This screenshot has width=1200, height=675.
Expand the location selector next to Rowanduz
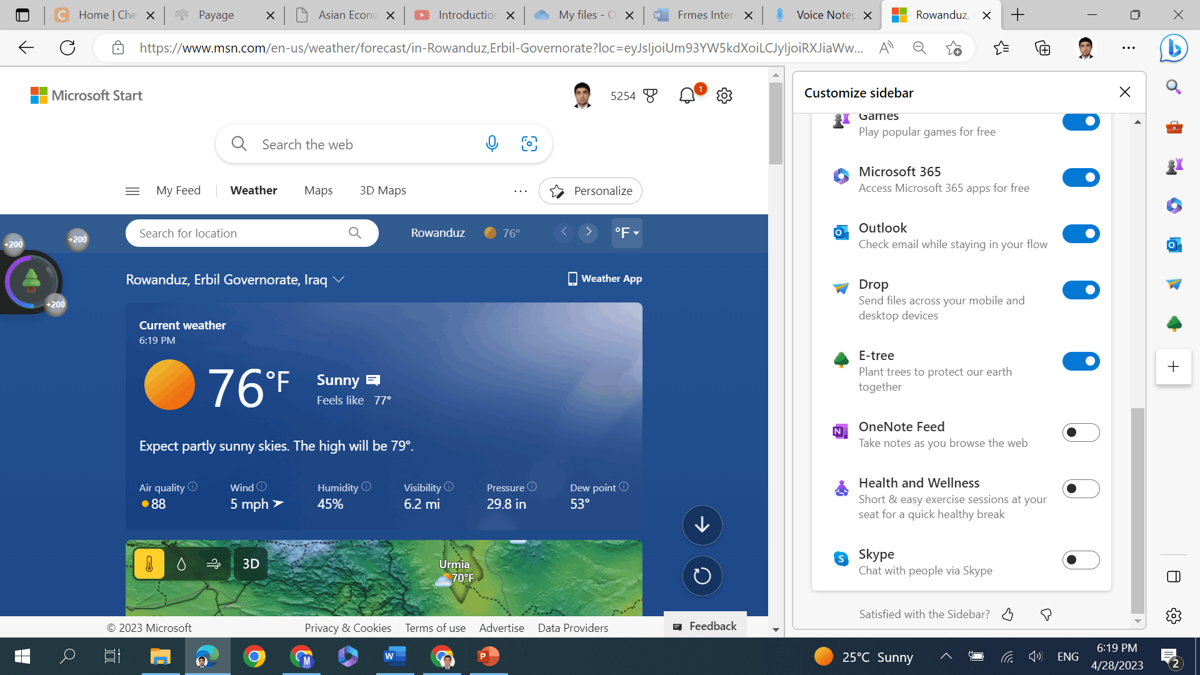[339, 279]
